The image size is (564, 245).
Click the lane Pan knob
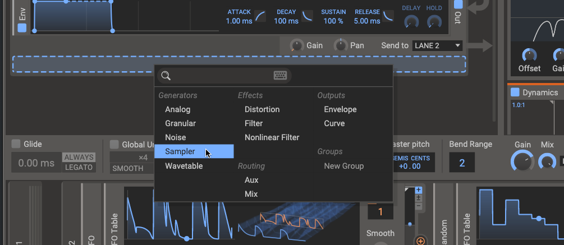click(340, 45)
